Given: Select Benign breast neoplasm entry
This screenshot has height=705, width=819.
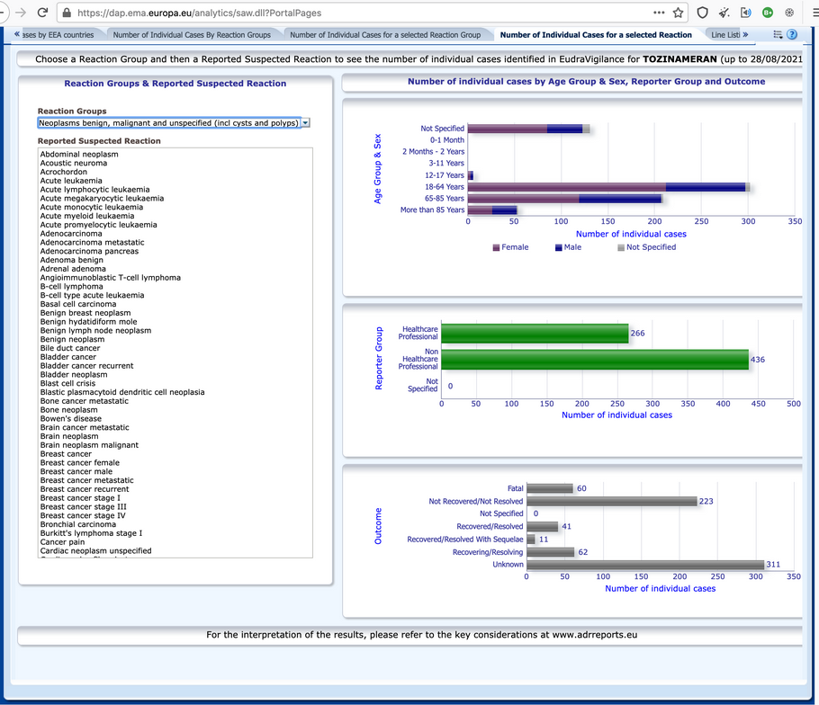Looking at the screenshot, I should 85,313.
